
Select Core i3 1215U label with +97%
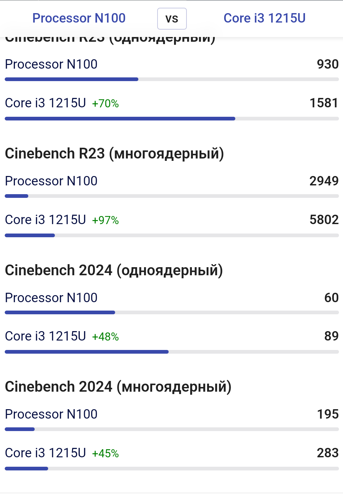[45, 220]
